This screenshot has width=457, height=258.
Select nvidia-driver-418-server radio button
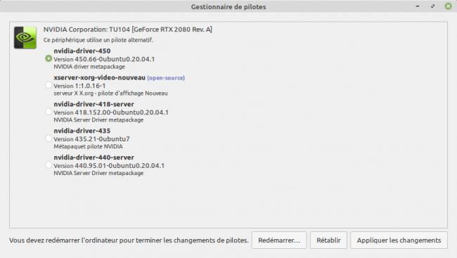pos(49,112)
